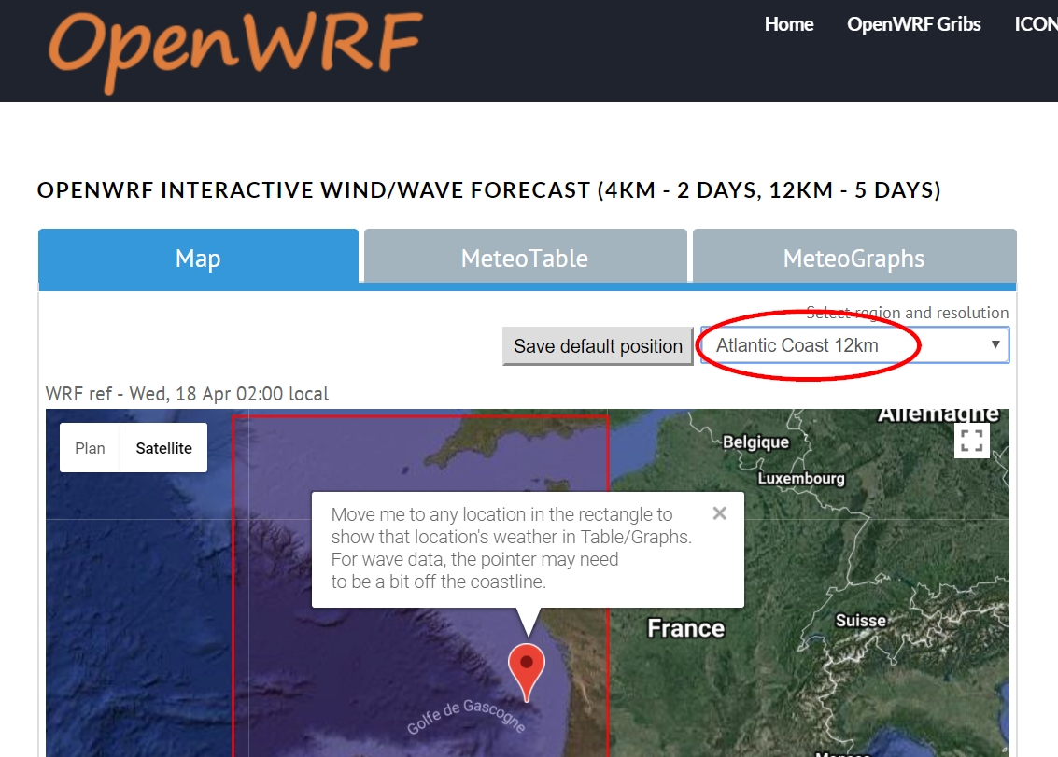Click the dropdown arrow beside Atlantic Coast 12km
Image resolution: width=1058 pixels, height=757 pixels.
[x=995, y=345]
